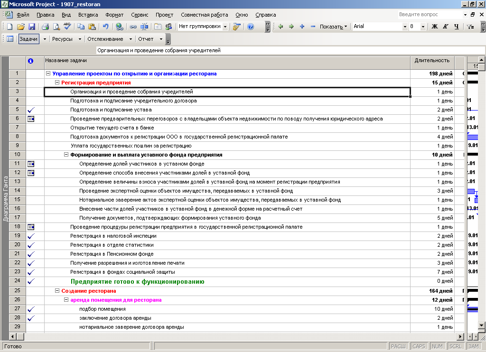The height and width of the screenshot is (352, 486).
Task: Toggle bold formatting (Ж)
Action: pyautogui.click(x=435, y=27)
